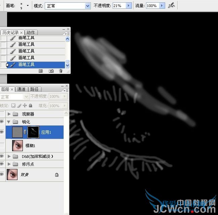Select the highlighted Brush Tool history state

36,65
